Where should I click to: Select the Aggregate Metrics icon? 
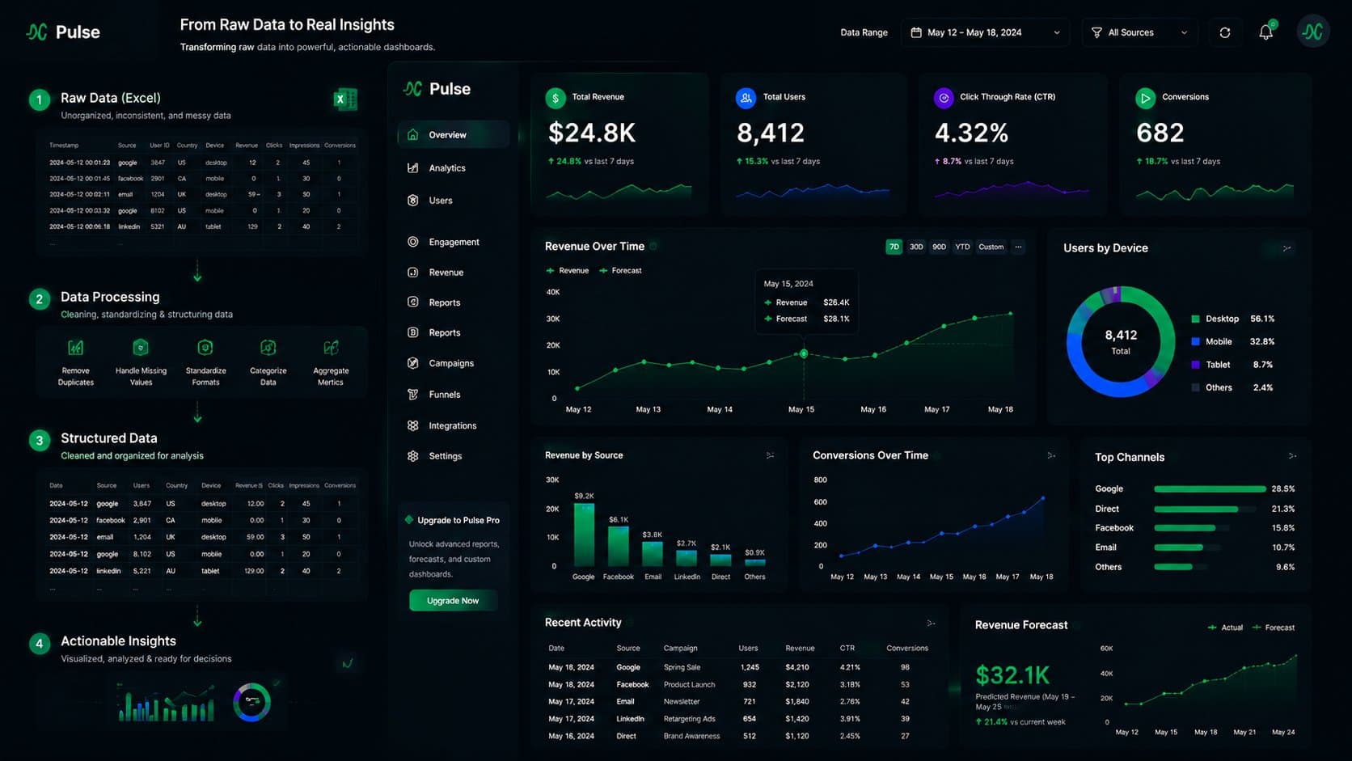point(331,348)
